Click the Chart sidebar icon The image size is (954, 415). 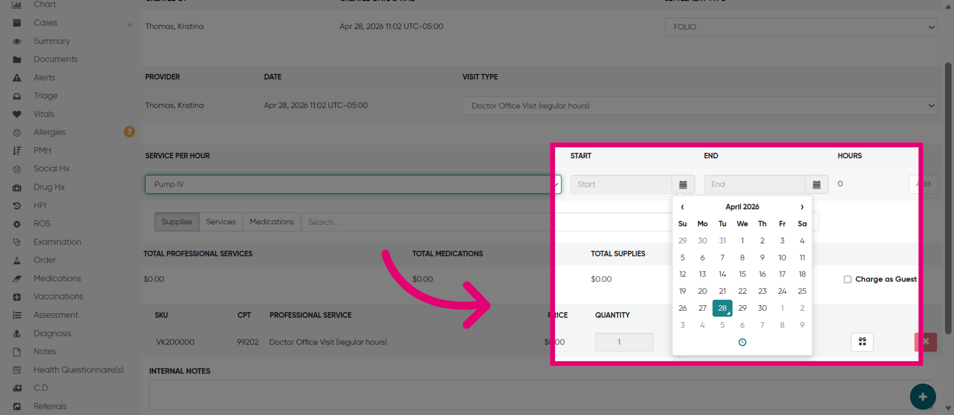click(x=17, y=4)
